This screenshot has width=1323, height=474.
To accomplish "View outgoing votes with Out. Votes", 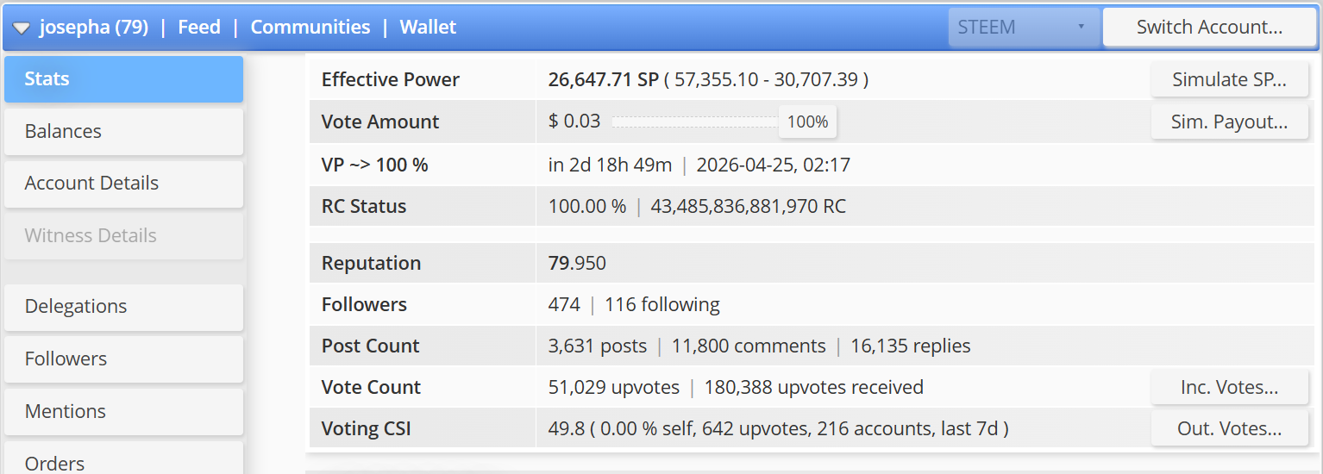I will pyautogui.click(x=1229, y=429).
